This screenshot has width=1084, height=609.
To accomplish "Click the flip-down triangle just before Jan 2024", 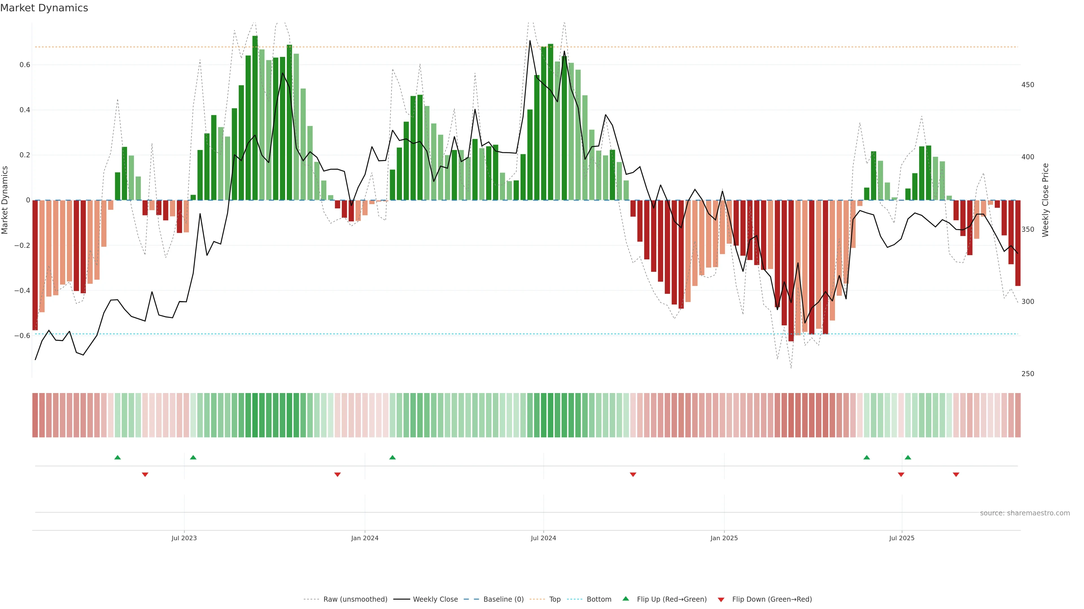I will (x=337, y=475).
